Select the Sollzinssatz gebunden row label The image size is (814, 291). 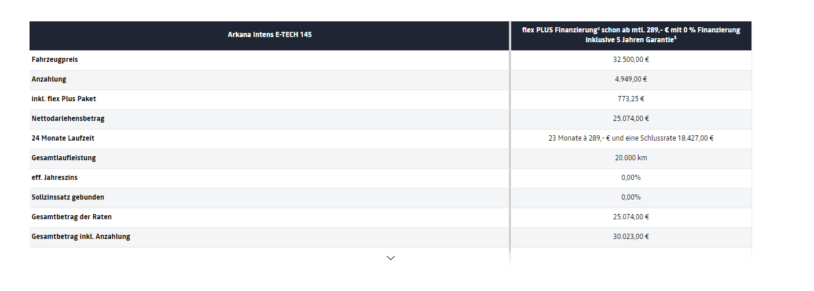click(68, 197)
